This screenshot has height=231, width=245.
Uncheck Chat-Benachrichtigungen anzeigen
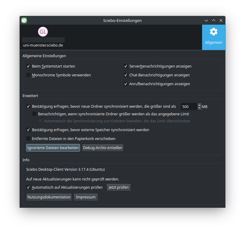pos(126,75)
